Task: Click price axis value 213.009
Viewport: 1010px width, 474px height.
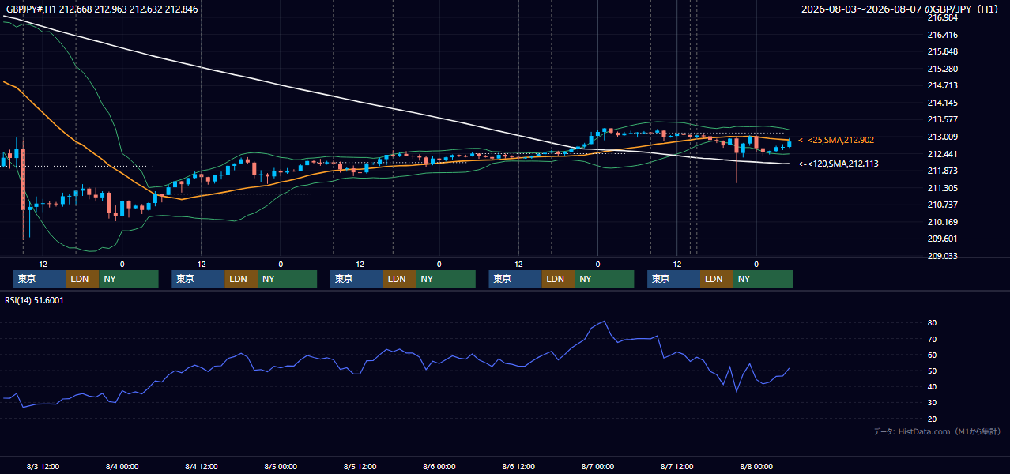Action: coord(942,137)
